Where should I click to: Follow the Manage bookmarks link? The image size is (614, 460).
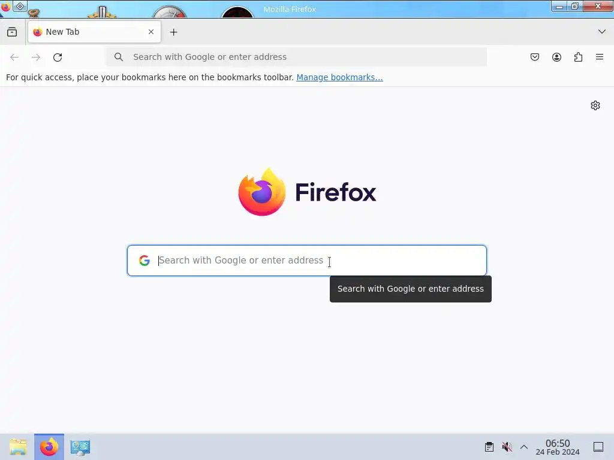point(339,77)
